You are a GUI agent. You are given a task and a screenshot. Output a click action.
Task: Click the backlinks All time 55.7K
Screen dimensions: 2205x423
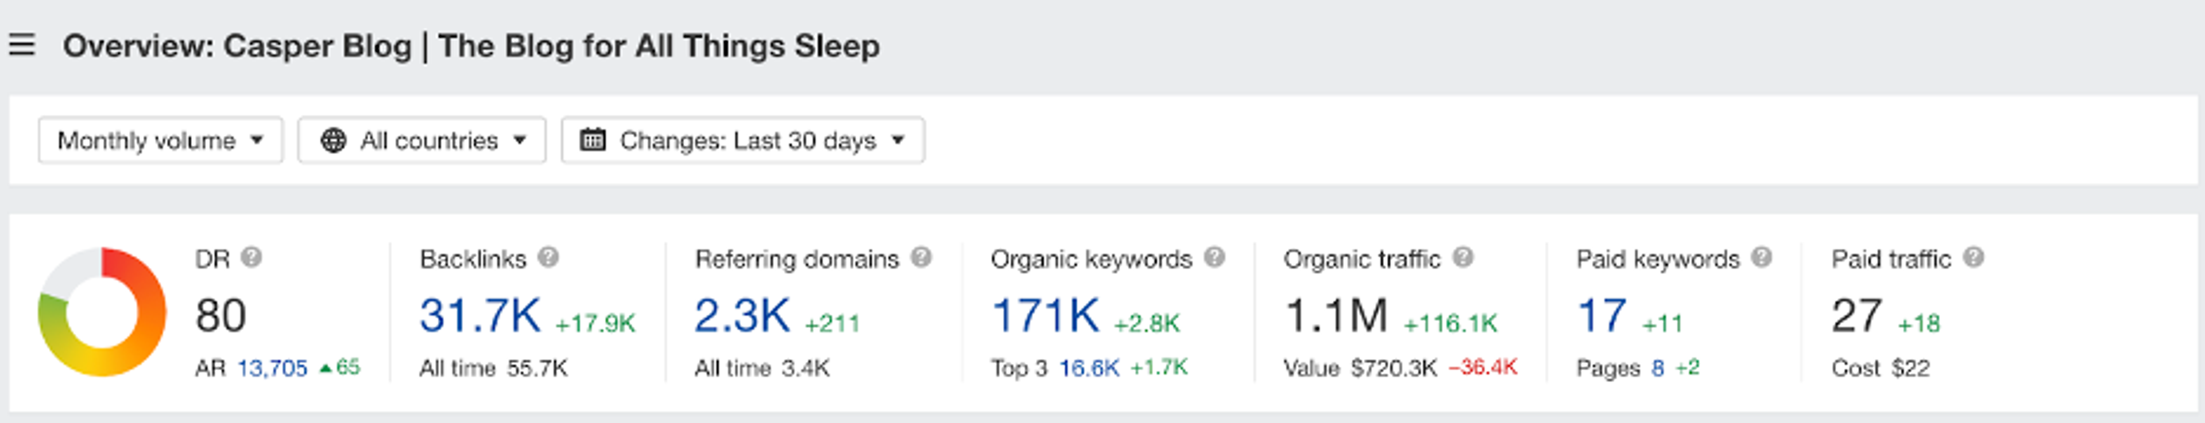[x=493, y=369]
